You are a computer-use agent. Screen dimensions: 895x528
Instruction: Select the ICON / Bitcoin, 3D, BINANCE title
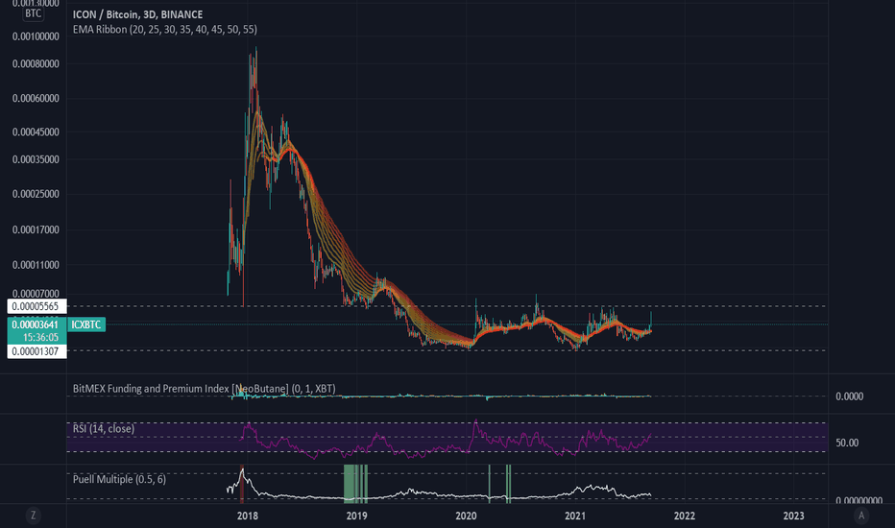point(137,14)
